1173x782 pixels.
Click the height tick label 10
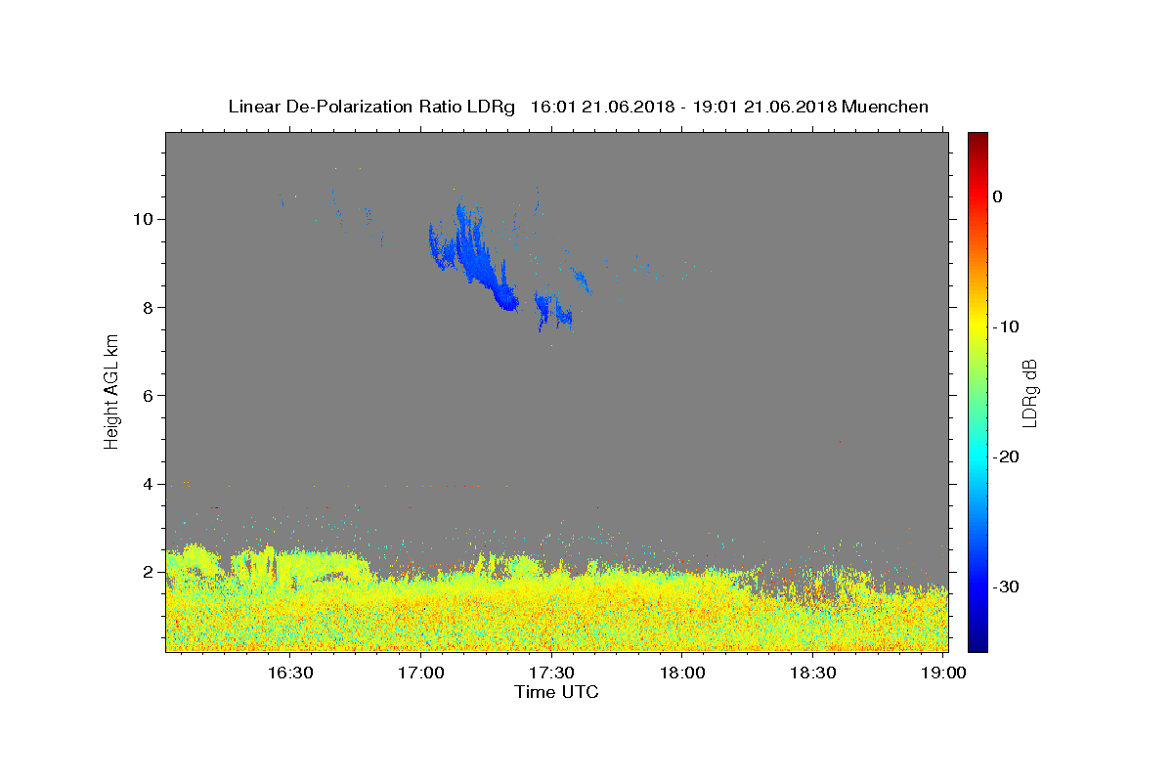[x=145, y=219]
